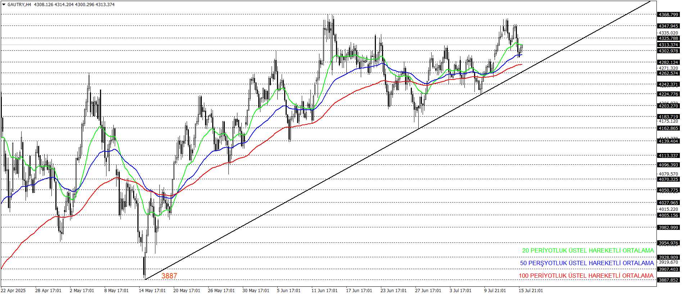This screenshot has height=295, width=682.
Task: Click the 3 Jul 17:01 time label
Action: [x=460, y=291]
